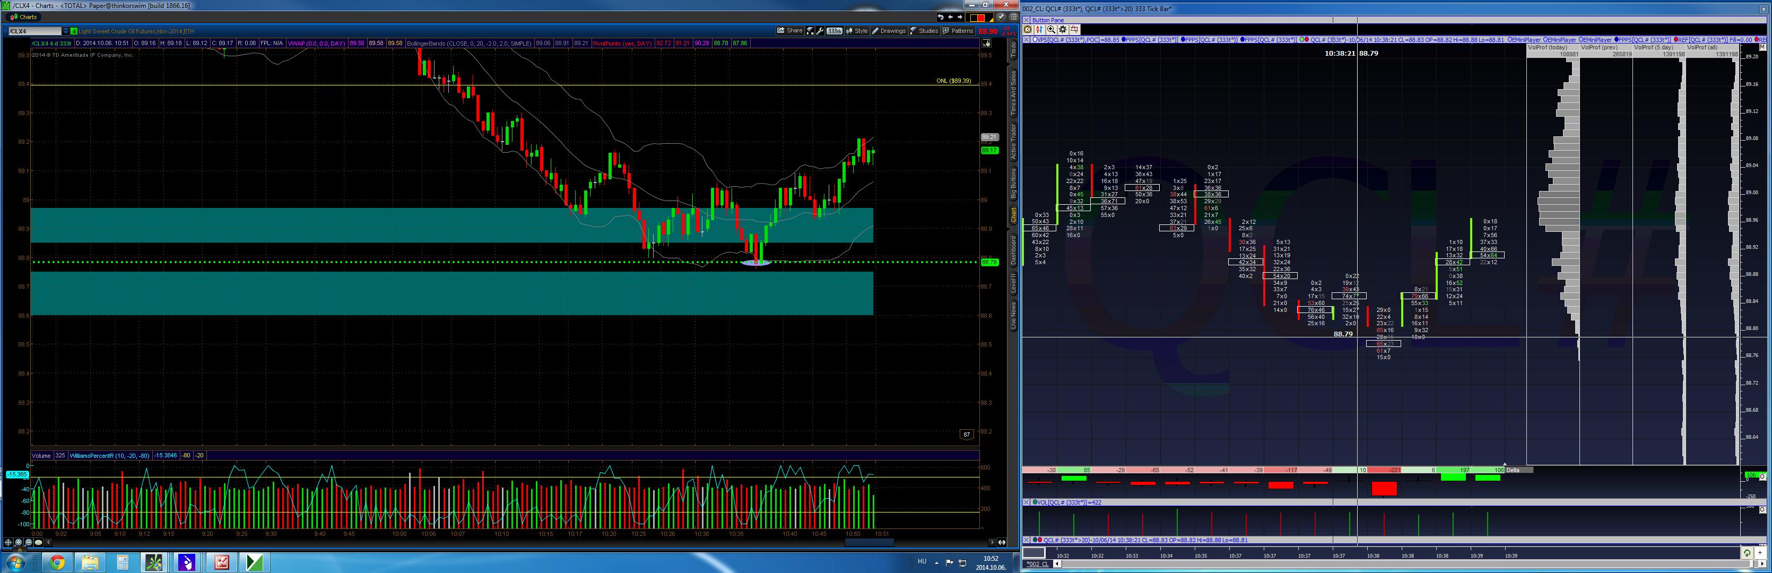
Task: Open Google Chrome from the taskbar
Action: coord(57,563)
